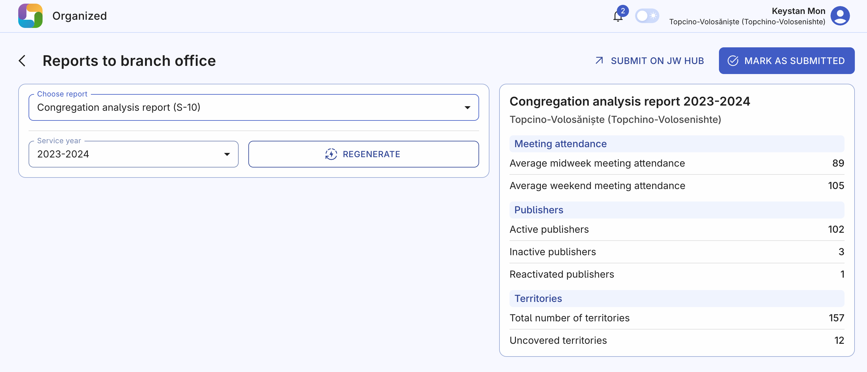The height and width of the screenshot is (372, 867).
Task: Select the Meeting attendance section header
Action: point(560,144)
